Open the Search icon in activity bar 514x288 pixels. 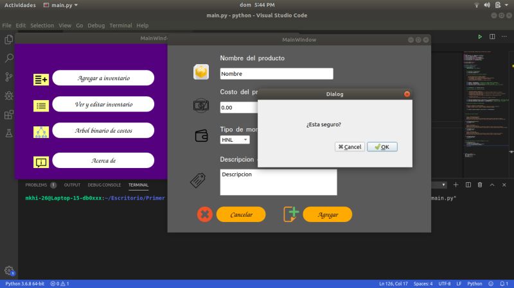pos(9,58)
